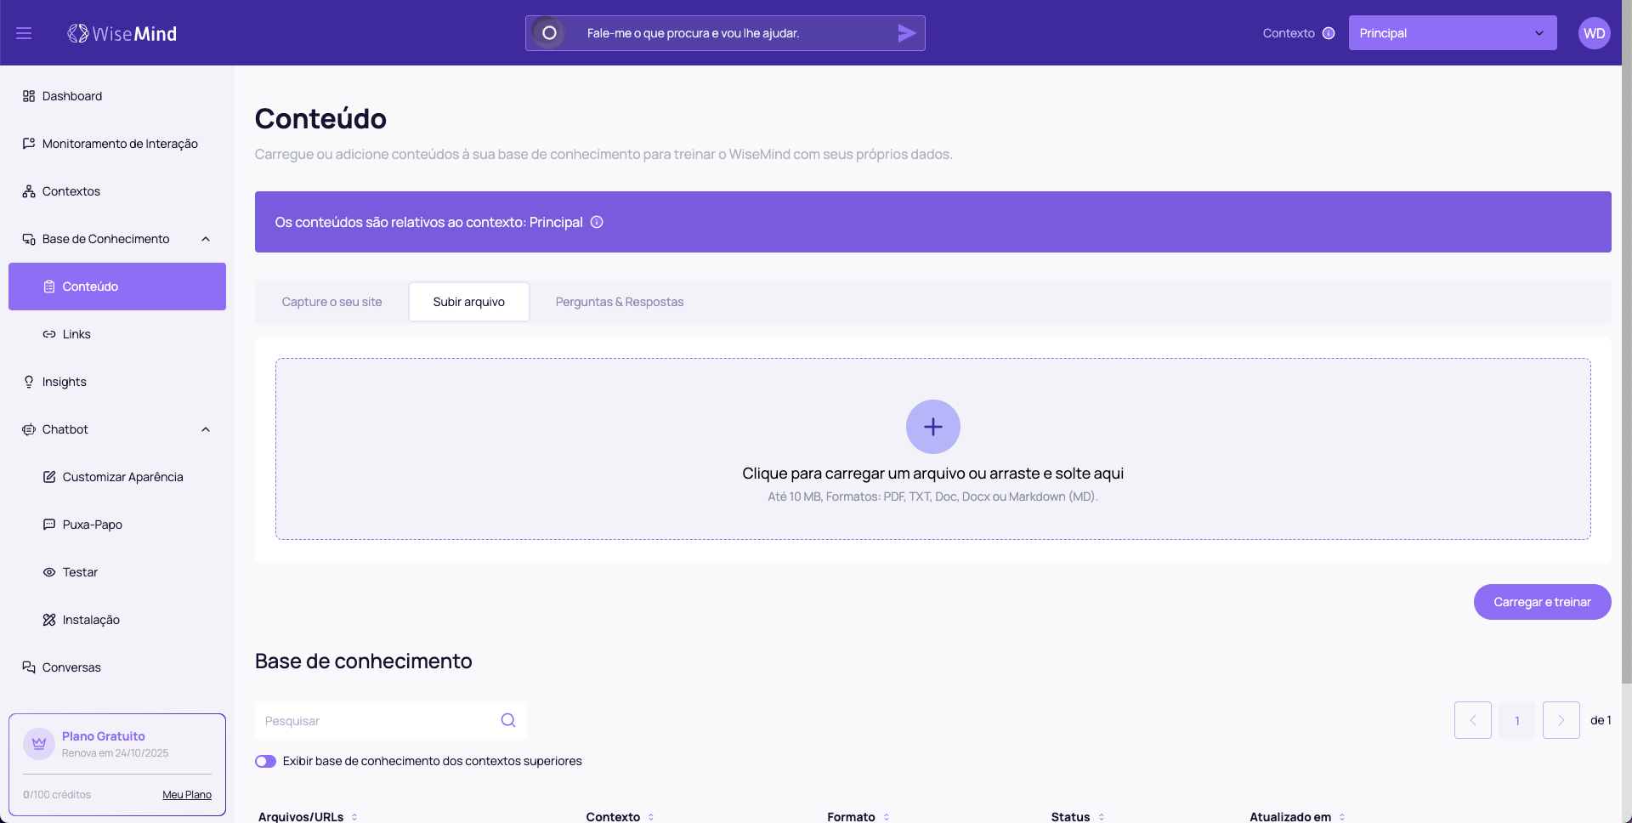Image resolution: width=1632 pixels, height=823 pixels.
Task: Open the Meu Plano link
Action: 187,795
